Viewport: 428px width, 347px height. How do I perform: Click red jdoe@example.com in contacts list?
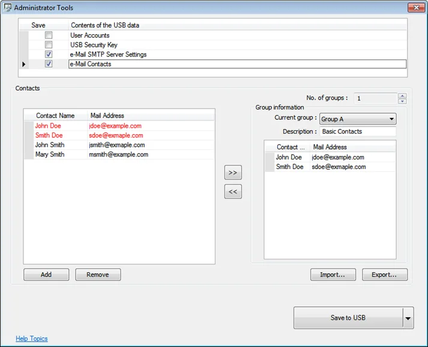(115, 126)
